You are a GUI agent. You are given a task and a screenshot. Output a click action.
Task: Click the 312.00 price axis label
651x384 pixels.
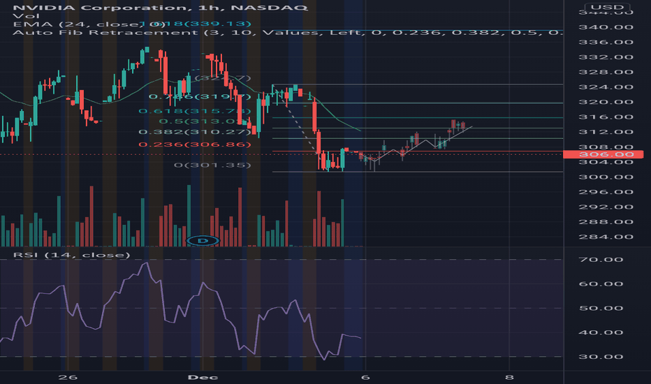[x=606, y=131]
